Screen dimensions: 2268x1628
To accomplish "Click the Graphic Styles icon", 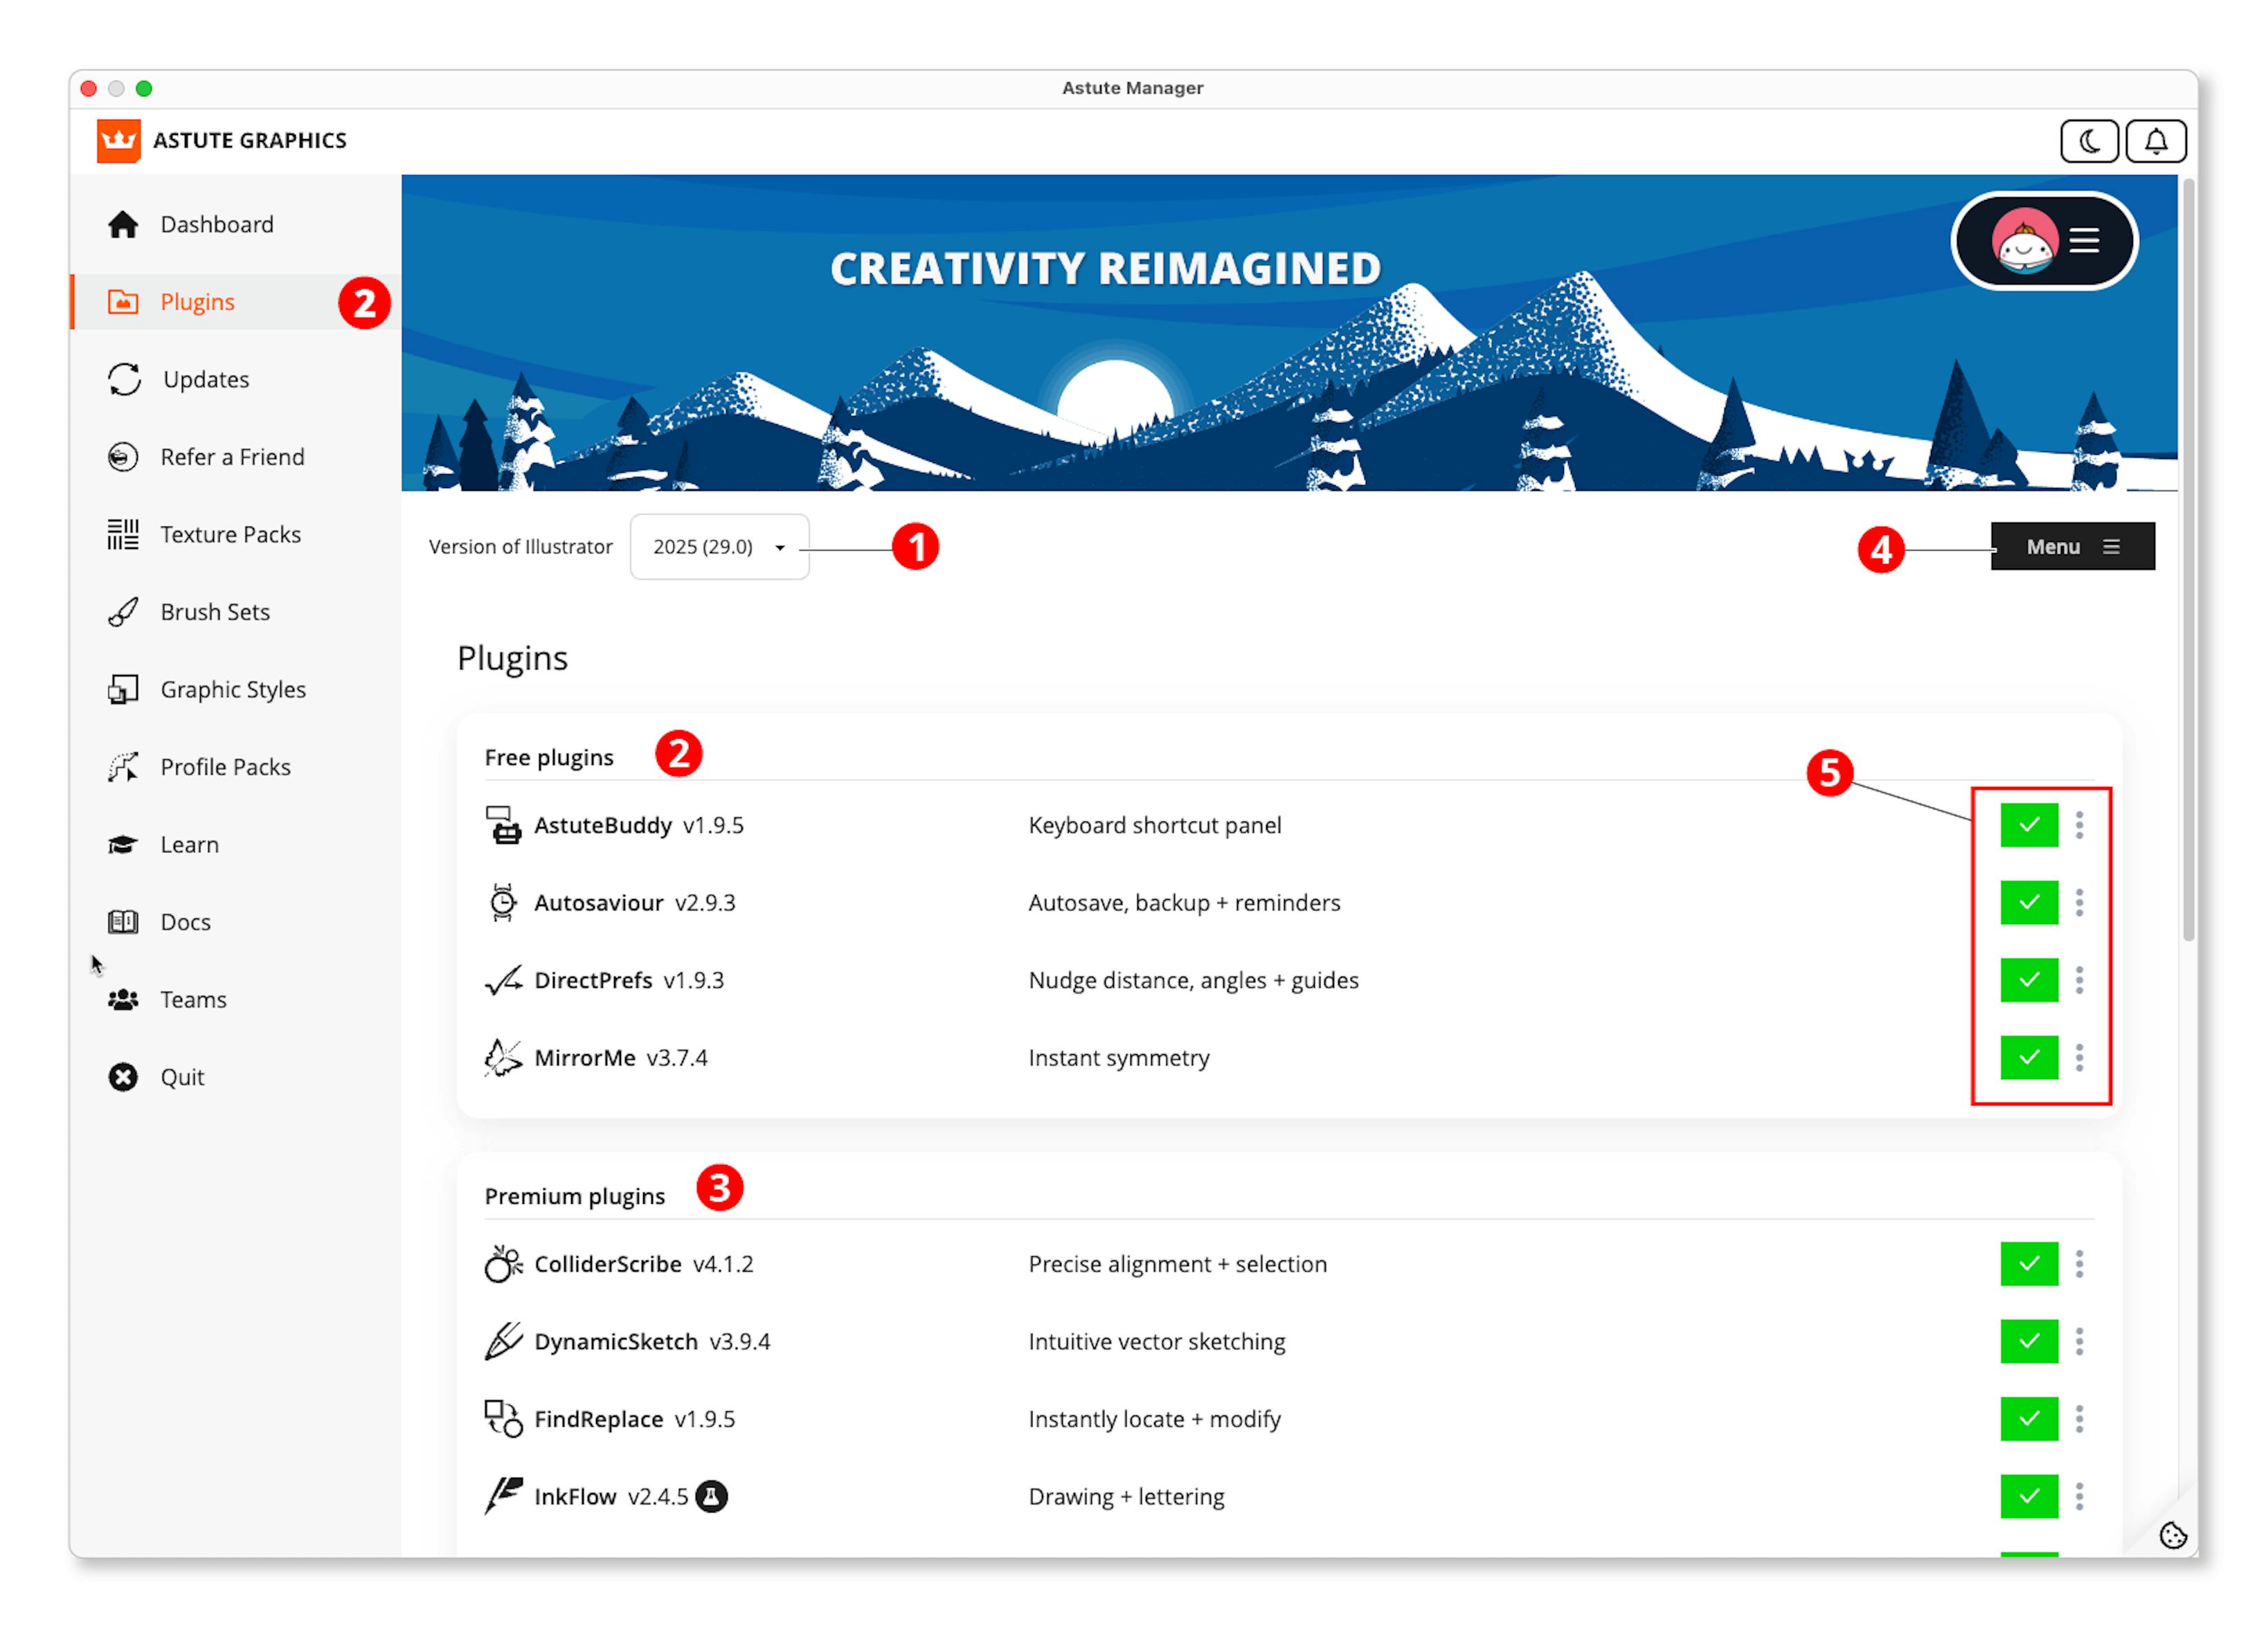I will (x=122, y=689).
